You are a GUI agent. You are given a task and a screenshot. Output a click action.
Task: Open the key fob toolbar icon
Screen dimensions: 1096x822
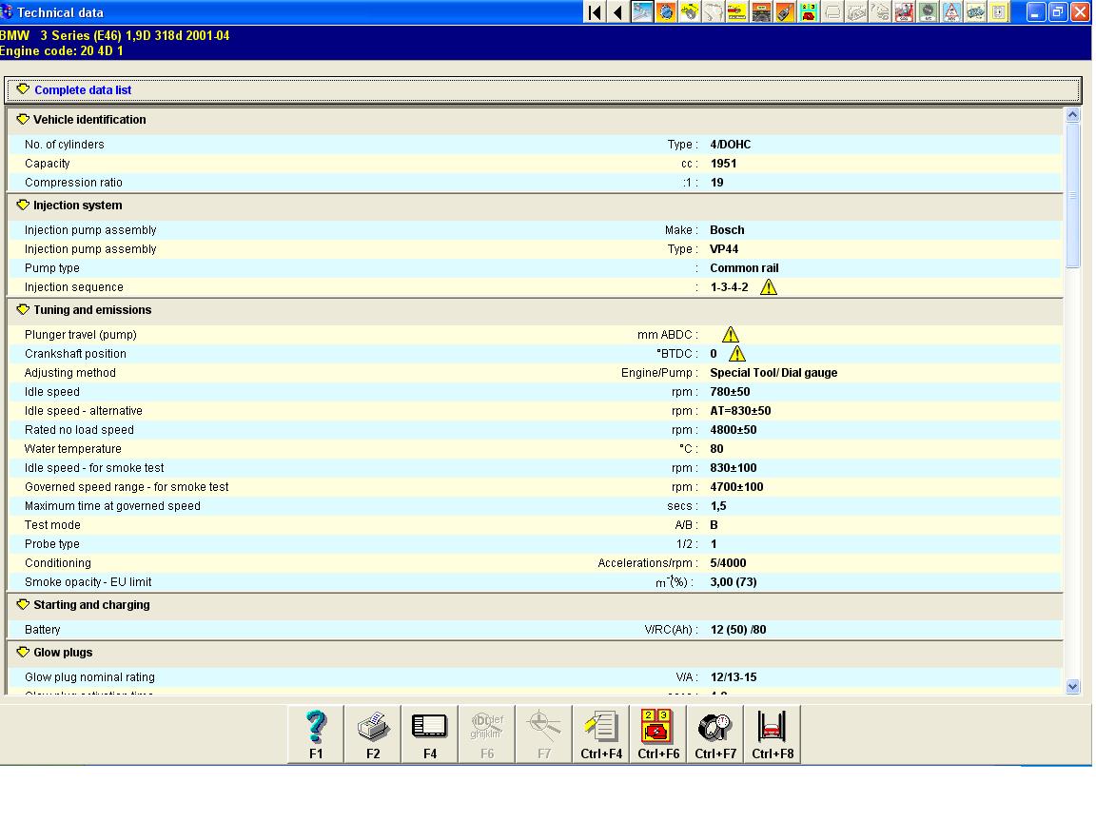[785, 11]
